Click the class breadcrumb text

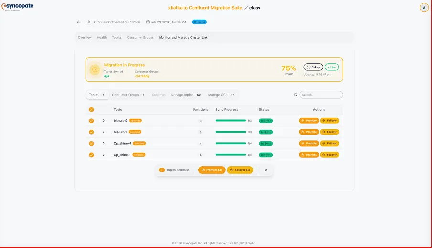(x=255, y=8)
